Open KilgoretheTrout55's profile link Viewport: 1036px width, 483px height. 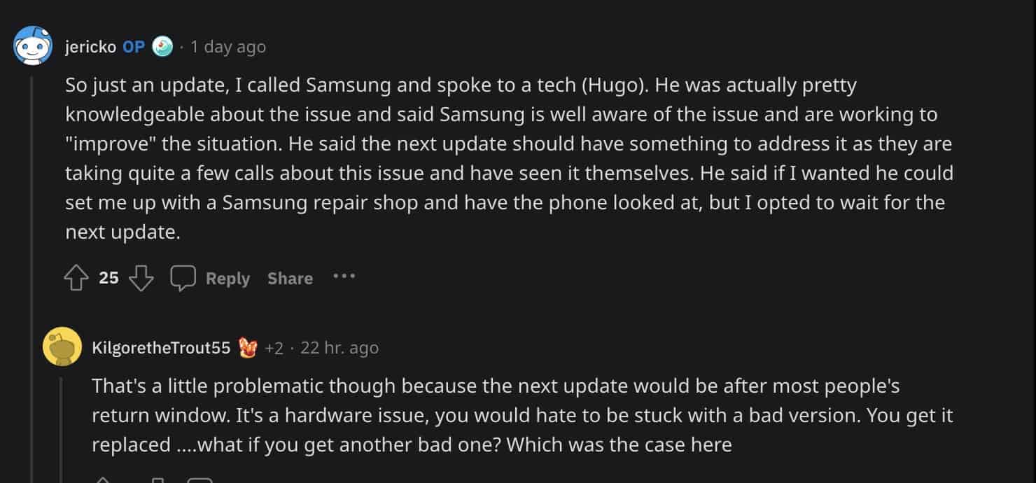(x=161, y=348)
